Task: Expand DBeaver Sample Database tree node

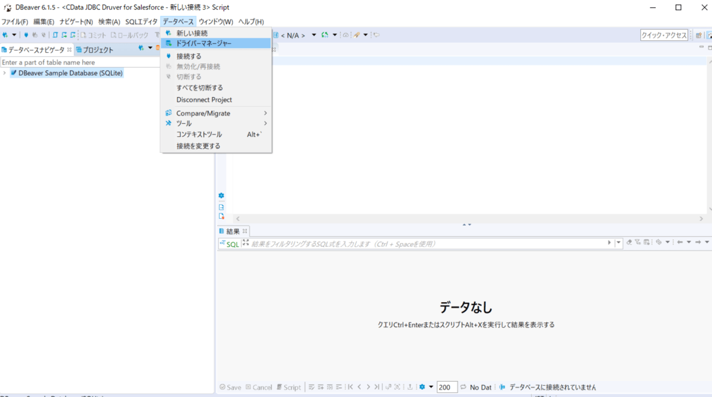Action: click(x=5, y=73)
